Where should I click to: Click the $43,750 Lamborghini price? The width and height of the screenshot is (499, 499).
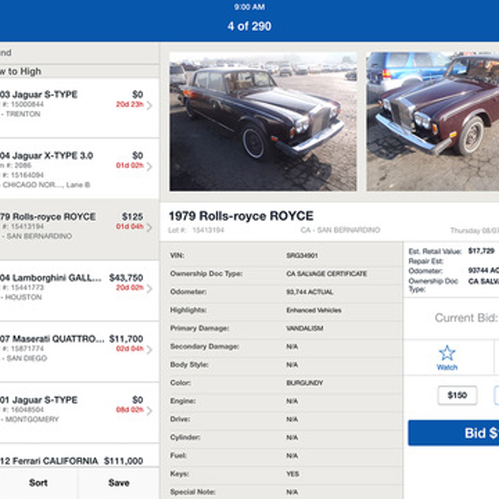click(126, 278)
